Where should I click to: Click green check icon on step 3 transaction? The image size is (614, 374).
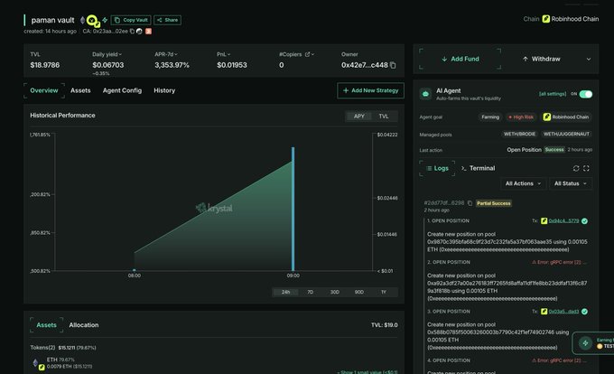584,312
